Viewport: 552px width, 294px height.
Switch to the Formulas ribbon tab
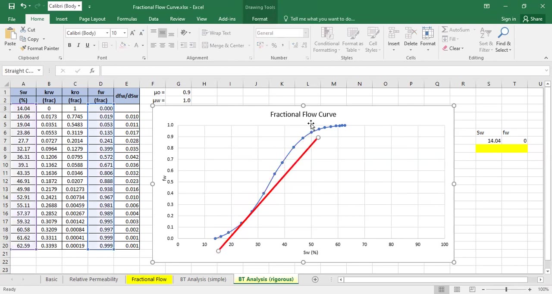coord(127,19)
